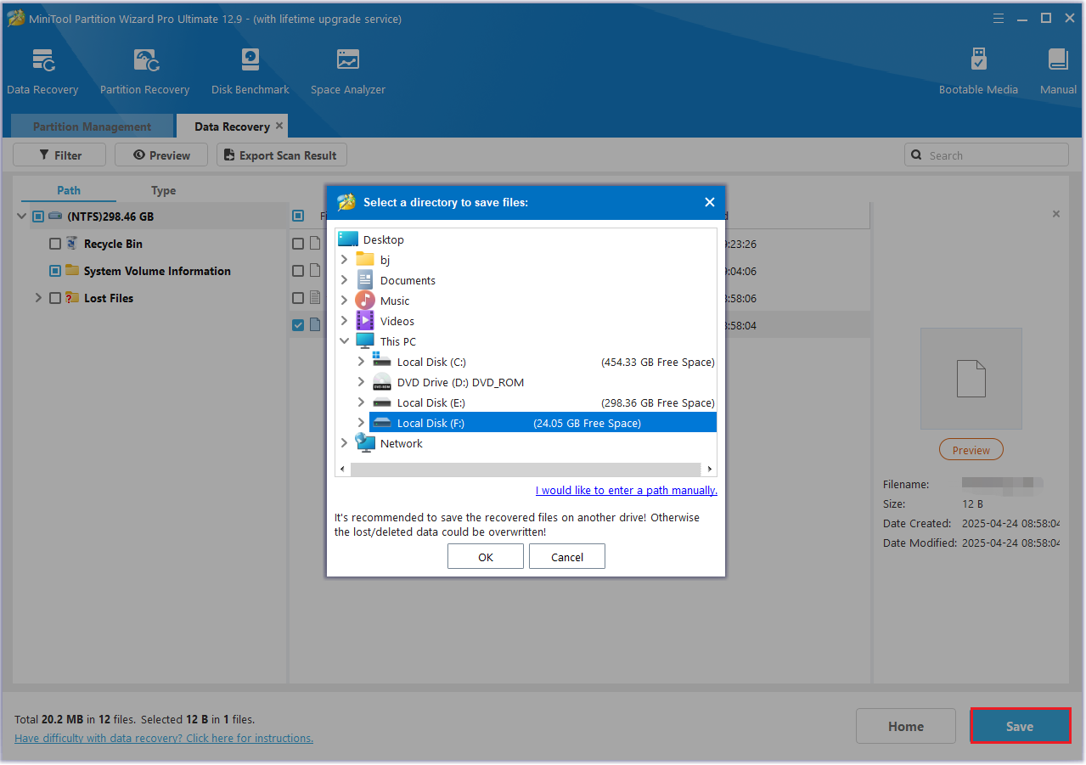Image resolution: width=1086 pixels, height=765 pixels.
Task: Click the search magnifier icon
Action: pyautogui.click(x=916, y=155)
